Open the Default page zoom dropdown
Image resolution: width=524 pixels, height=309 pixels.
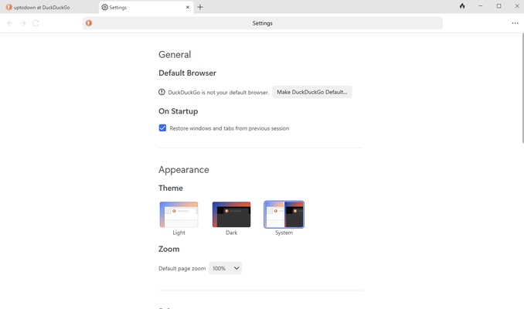[225, 268]
